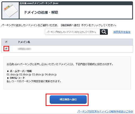Click the お名前.comドメインパーキング βver title text
The width and height of the screenshot is (135, 114).
click(x=39, y=3)
